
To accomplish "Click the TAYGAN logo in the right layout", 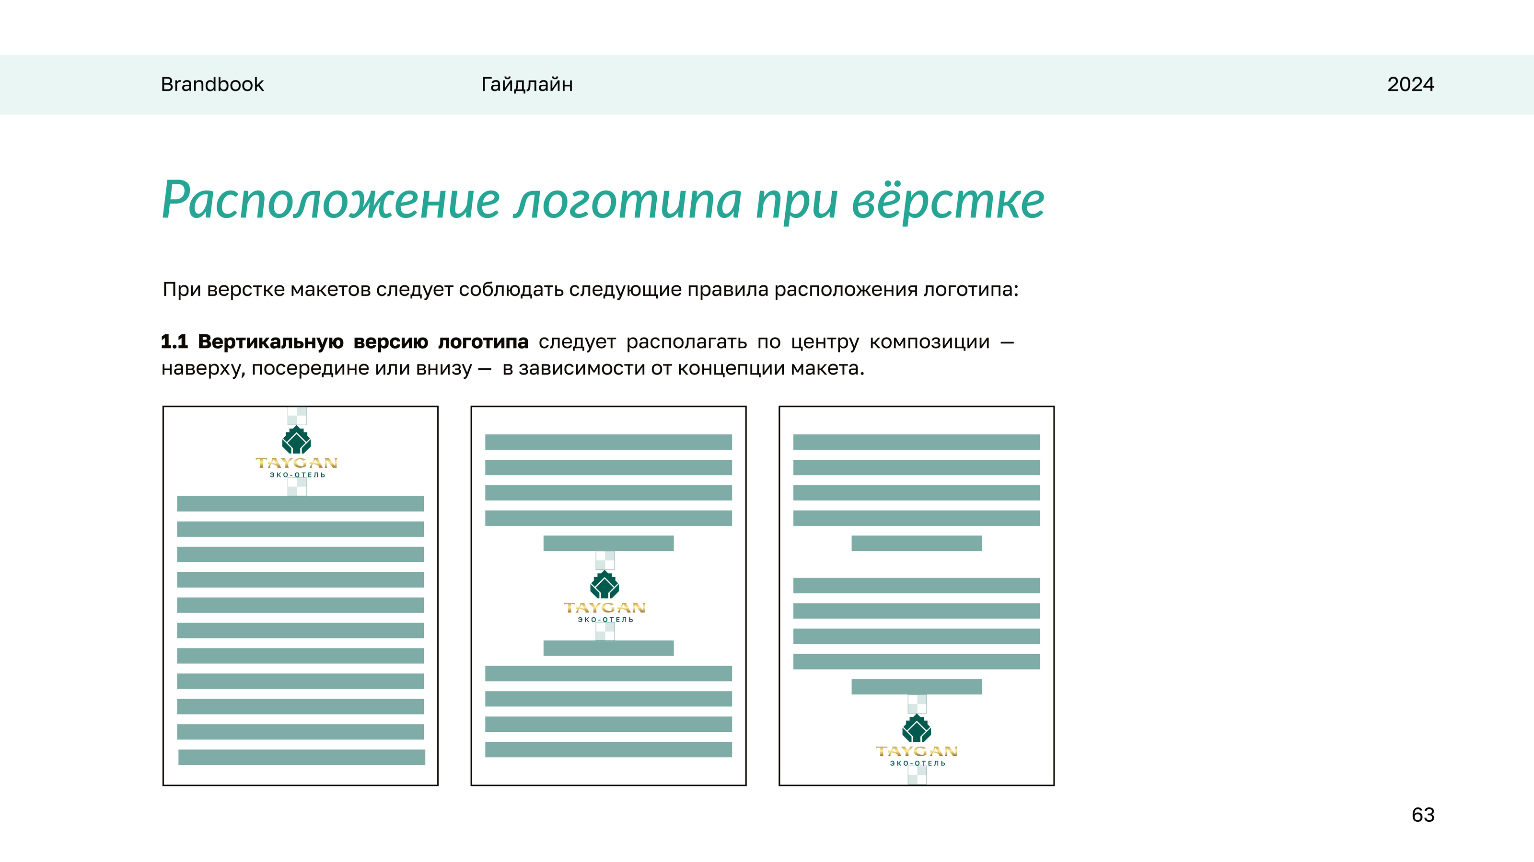I will 917,751.
